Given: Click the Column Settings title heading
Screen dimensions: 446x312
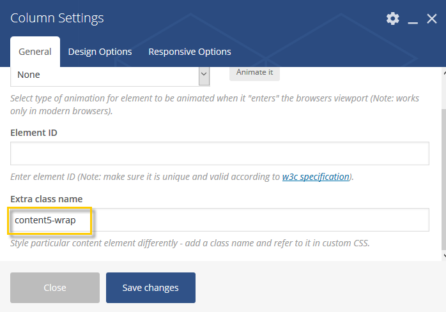Looking at the screenshot, I should click(x=57, y=19).
